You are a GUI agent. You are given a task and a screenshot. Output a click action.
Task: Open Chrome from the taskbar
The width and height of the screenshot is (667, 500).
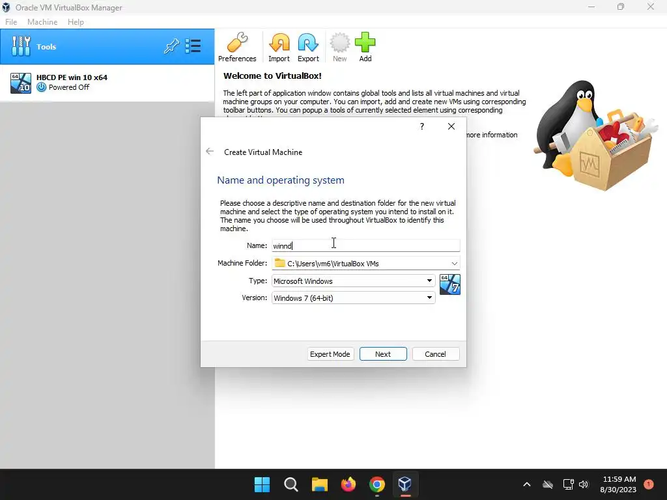tap(377, 484)
